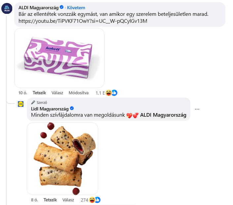The width and height of the screenshot is (233, 205).
Task: Like ALDI's comment with Tetszik
Action: click(39, 93)
